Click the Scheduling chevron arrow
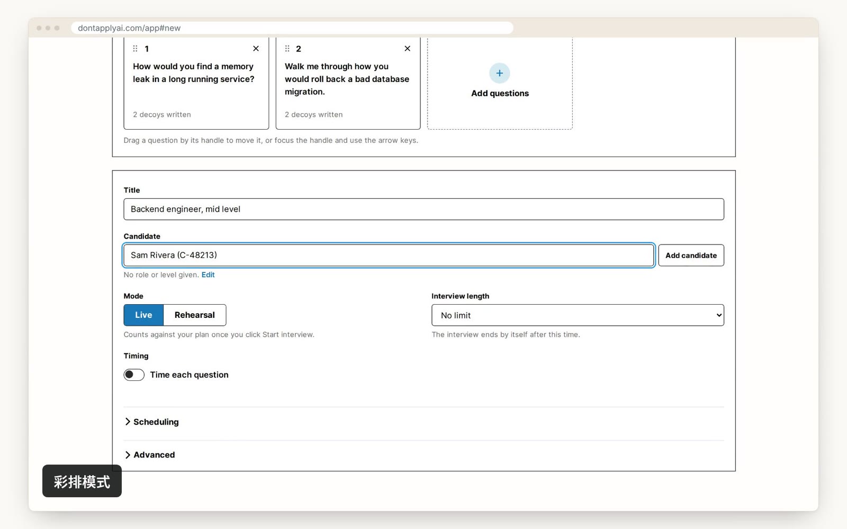 (x=128, y=422)
